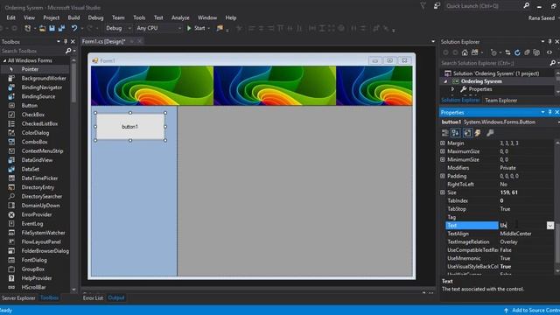Open the Build menu

tap(73, 17)
